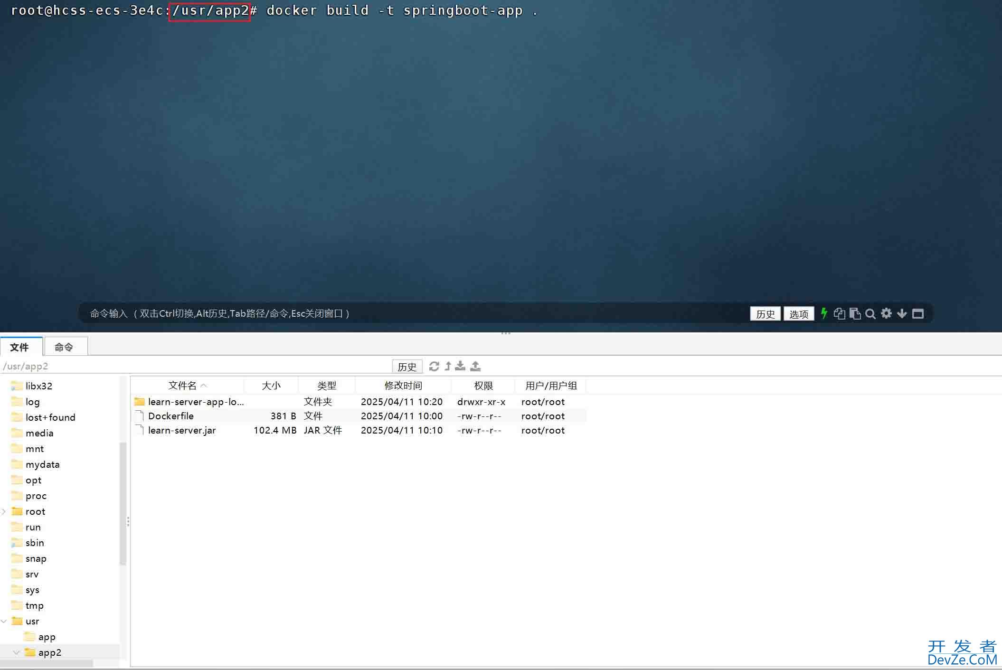Image resolution: width=1002 pixels, height=670 pixels.
Task: Select the app folder under usr
Action: (x=47, y=637)
